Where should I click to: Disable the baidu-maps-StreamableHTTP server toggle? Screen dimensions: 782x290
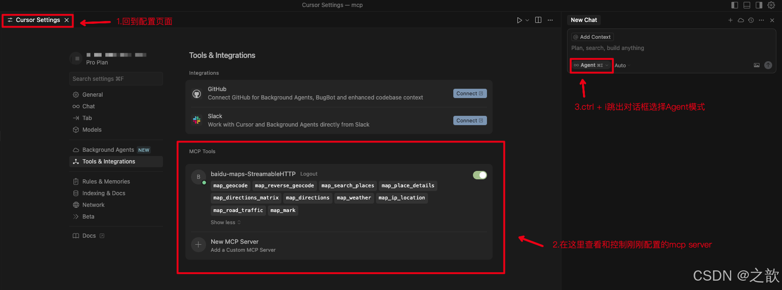[480, 175]
